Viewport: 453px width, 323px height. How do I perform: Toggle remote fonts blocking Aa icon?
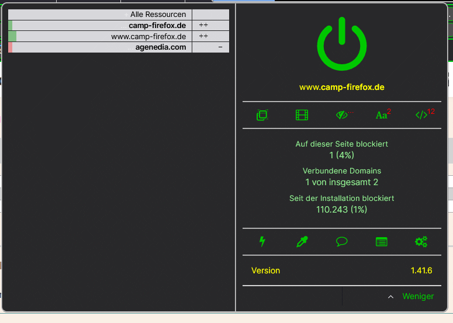tap(381, 115)
